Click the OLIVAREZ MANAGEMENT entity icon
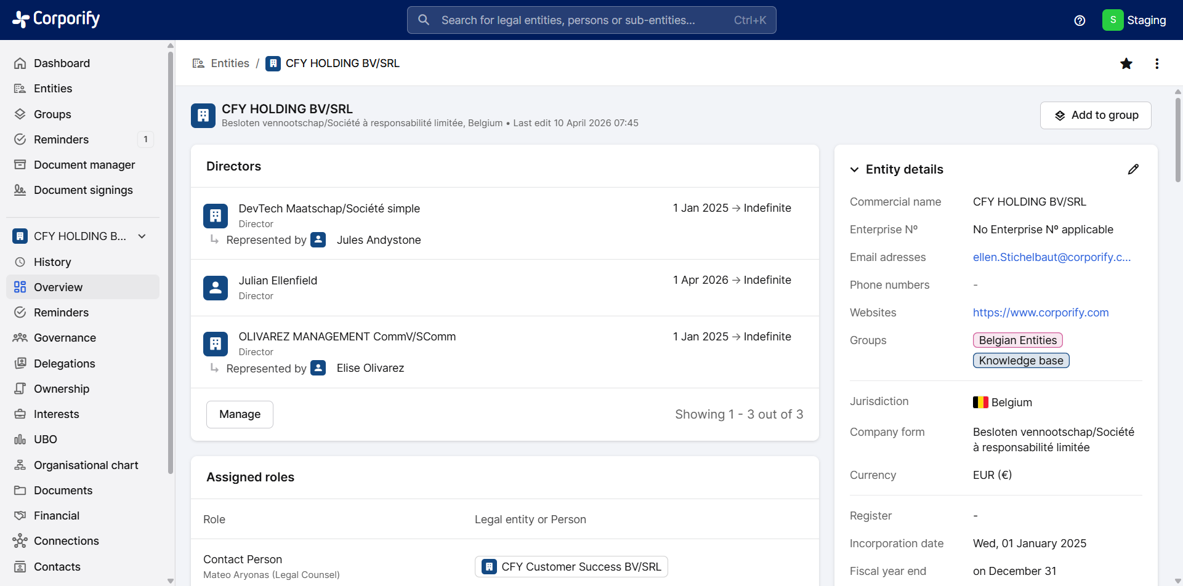This screenshot has height=586, width=1183. click(x=216, y=343)
